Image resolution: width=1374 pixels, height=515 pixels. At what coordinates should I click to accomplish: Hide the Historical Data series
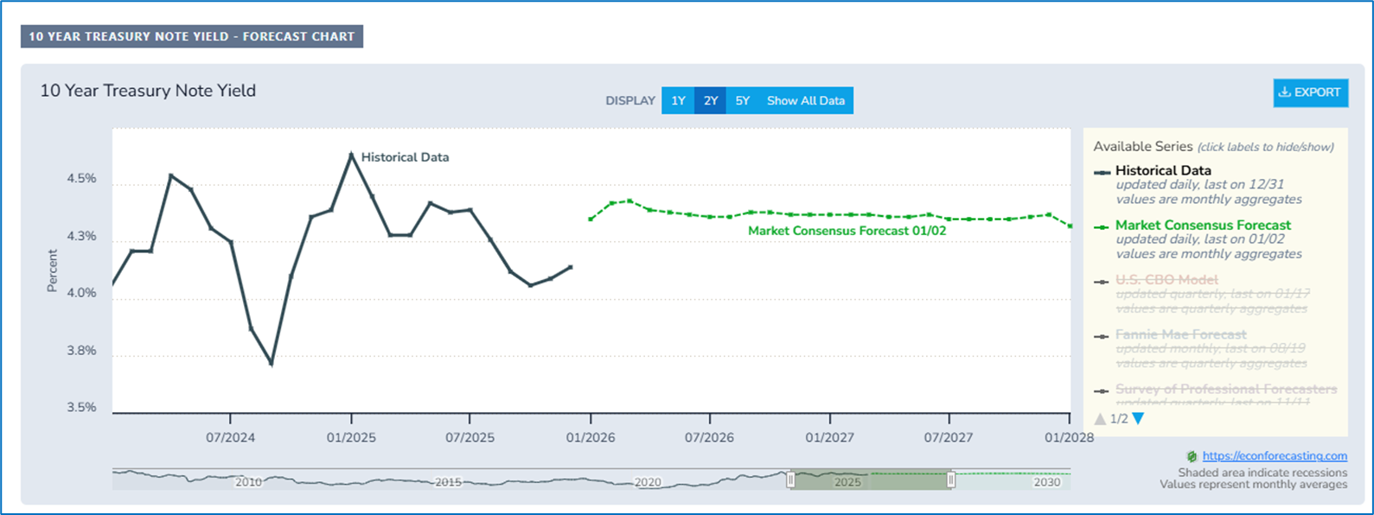click(x=1162, y=171)
